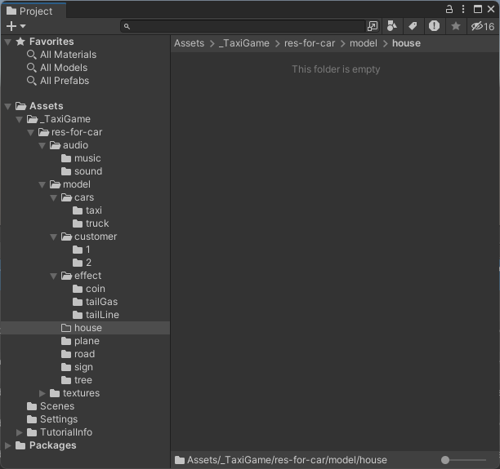Open the Search by Import Log Type filter
The width and height of the screenshot is (500, 469).
[x=434, y=26]
